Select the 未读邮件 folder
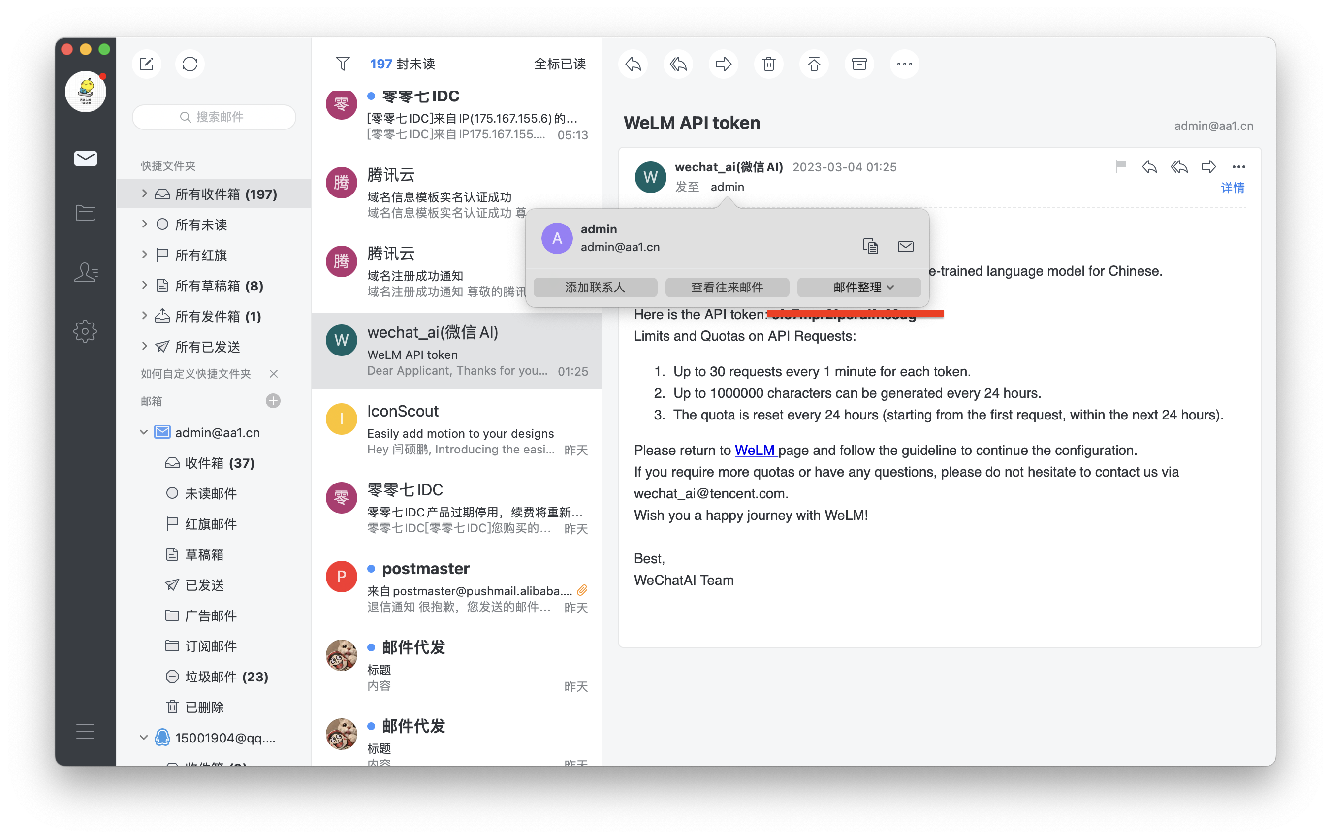The width and height of the screenshot is (1331, 839). tap(215, 493)
